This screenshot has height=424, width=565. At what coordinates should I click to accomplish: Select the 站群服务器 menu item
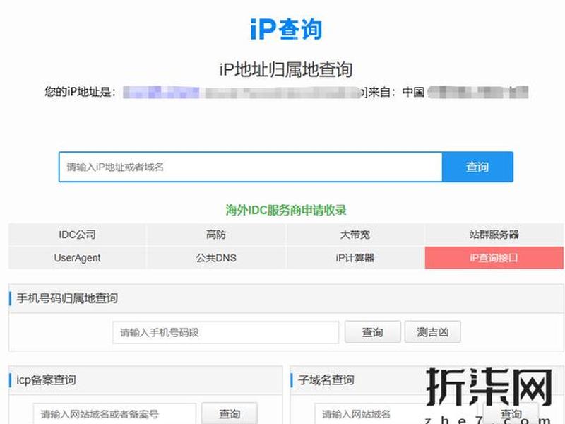point(494,235)
